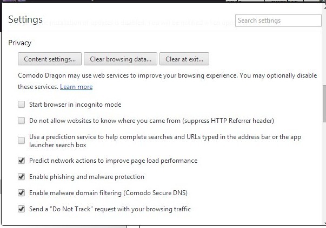This screenshot has width=326, height=228.
Task: Follow the Learn more link
Action: click(x=76, y=87)
